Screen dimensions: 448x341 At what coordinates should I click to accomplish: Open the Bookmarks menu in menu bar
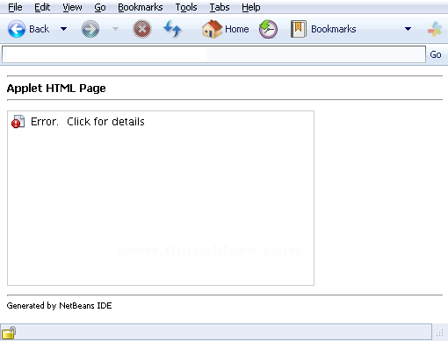click(x=141, y=7)
